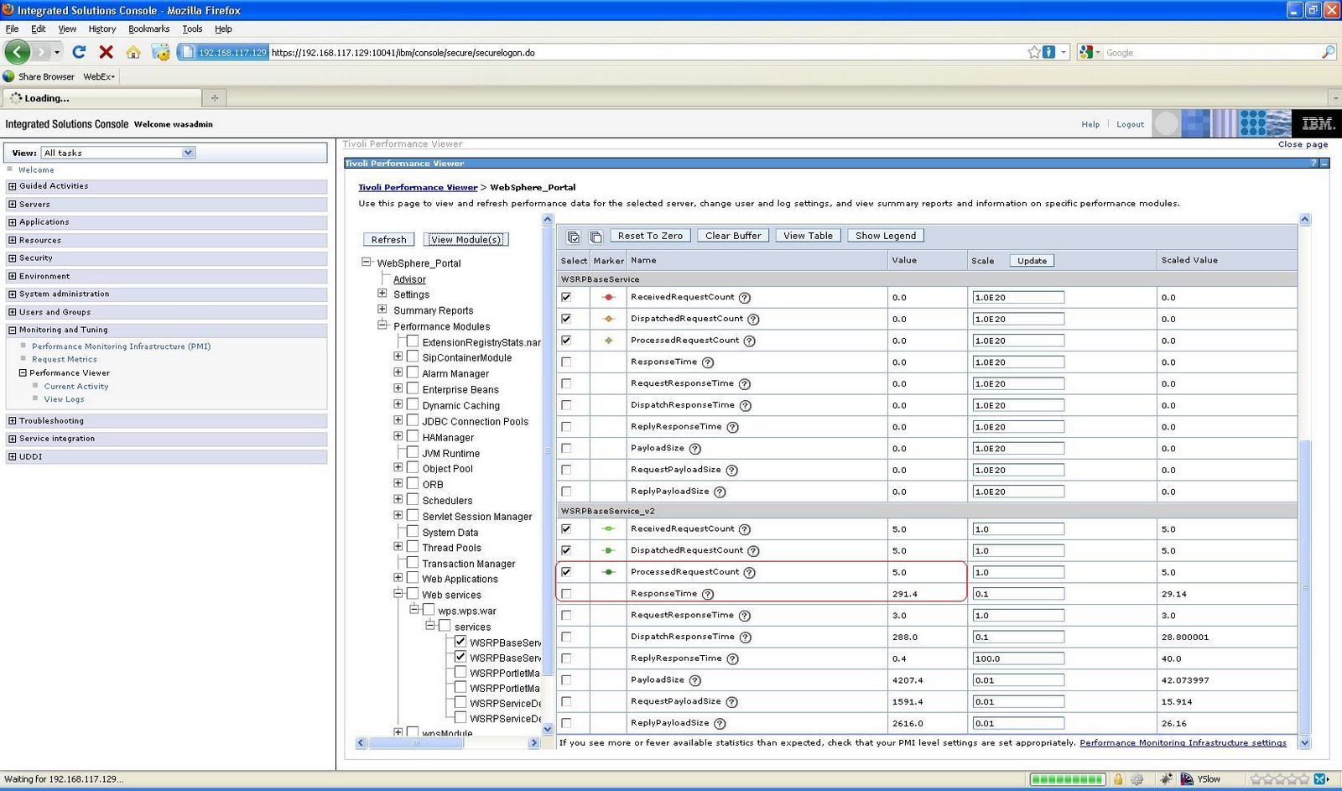The image size is (1342, 791).
Task: Click the padlock security icon in status bar
Action: pos(1118,779)
